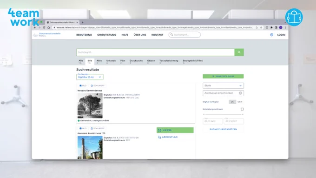Click Suche zurücksetzen

[x=224, y=129]
